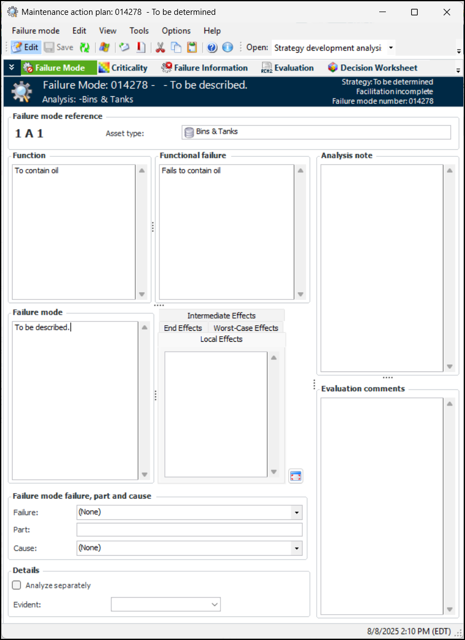Select the Worst-Case Effects tab
465x640 pixels.
pyautogui.click(x=246, y=328)
